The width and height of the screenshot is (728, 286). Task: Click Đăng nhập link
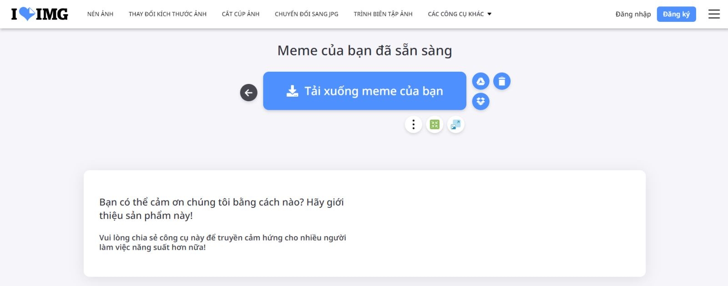(x=633, y=14)
